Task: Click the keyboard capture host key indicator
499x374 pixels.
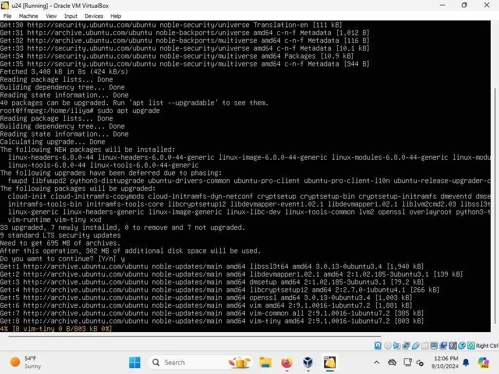Action: [471, 346]
